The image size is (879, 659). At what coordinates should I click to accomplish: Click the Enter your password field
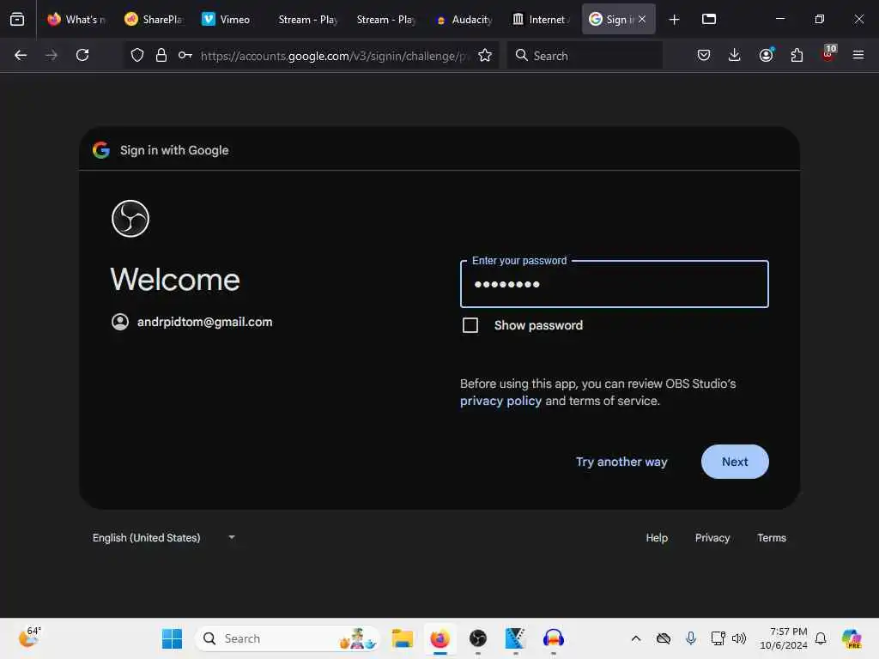[615, 284]
